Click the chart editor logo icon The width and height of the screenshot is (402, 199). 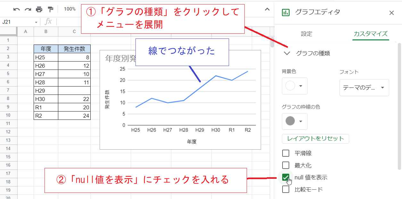point(285,12)
